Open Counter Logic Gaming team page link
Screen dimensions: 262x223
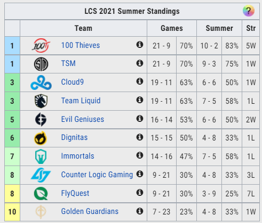click(97, 175)
